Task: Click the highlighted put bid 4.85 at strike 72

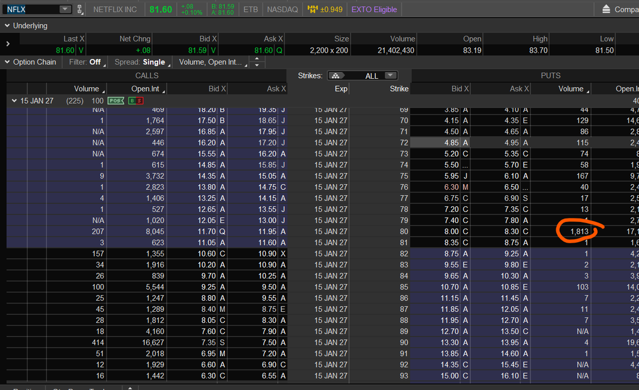Action: pyautogui.click(x=452, y=143)
